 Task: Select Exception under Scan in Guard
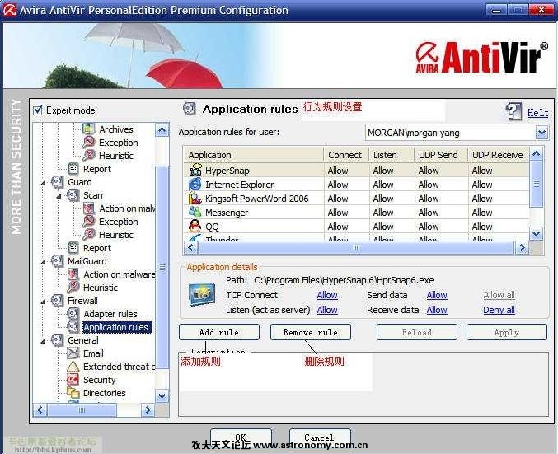click(118, 222)
